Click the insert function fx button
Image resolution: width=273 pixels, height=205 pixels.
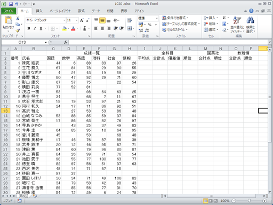66,42
